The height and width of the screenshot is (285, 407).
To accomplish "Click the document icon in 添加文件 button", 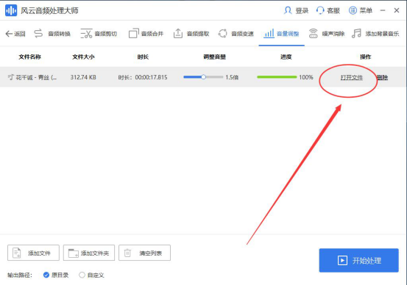I will pyautogui.click(x=17, y=253).
